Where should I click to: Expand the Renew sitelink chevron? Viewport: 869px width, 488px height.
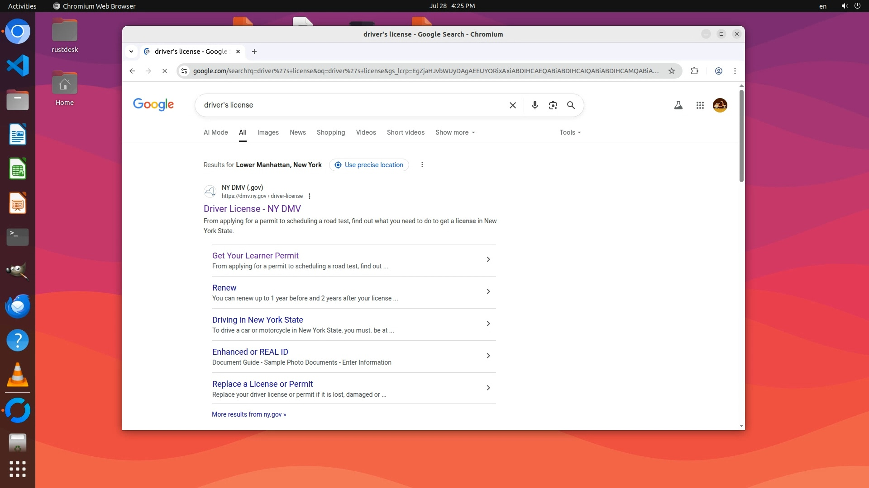pyautogui.click(x=488, y=291)
